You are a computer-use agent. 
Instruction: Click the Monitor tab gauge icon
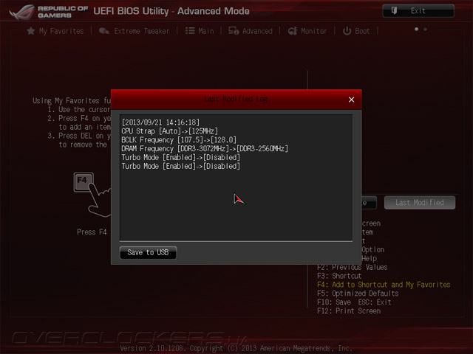pos(293,31)
